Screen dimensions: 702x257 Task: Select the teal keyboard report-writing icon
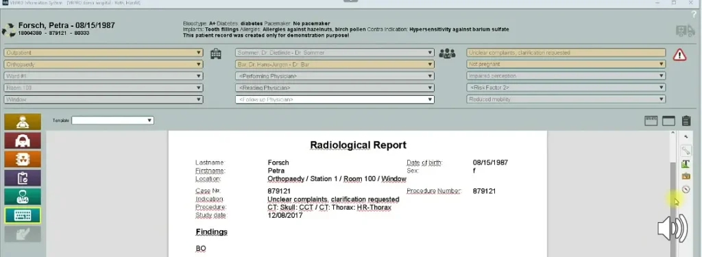(x=23, y=215)
